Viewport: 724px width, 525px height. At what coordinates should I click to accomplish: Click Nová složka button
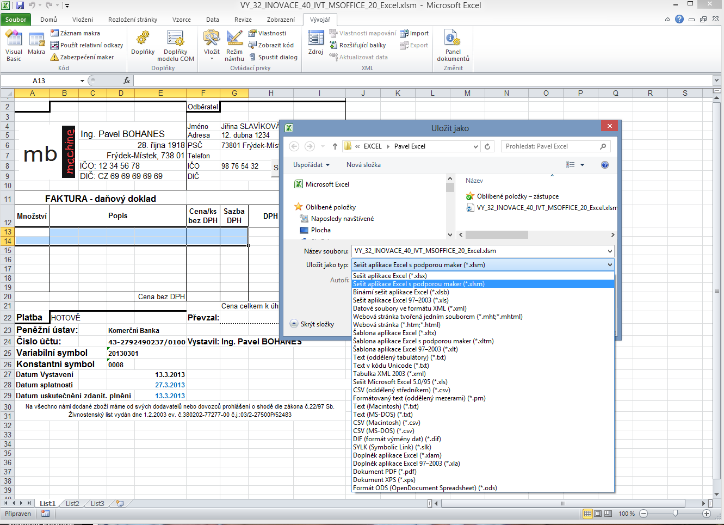click(x=363, y=165)
